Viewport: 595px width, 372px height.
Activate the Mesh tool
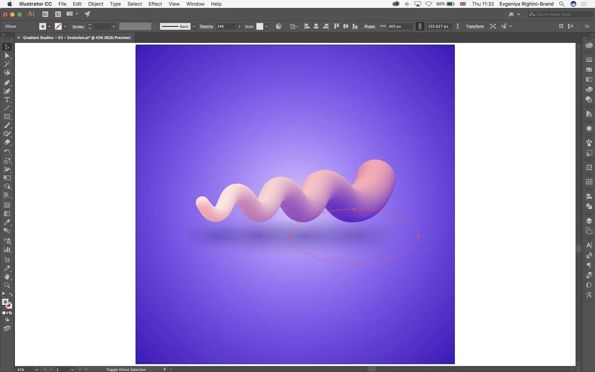point(7,205)
